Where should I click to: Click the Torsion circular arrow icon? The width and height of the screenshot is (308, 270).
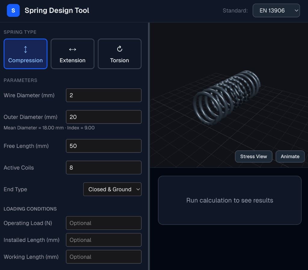119,49
